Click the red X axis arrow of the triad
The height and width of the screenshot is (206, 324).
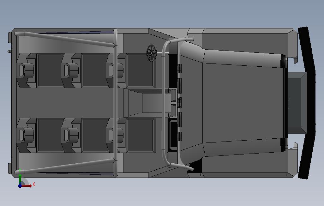point(27,186)
